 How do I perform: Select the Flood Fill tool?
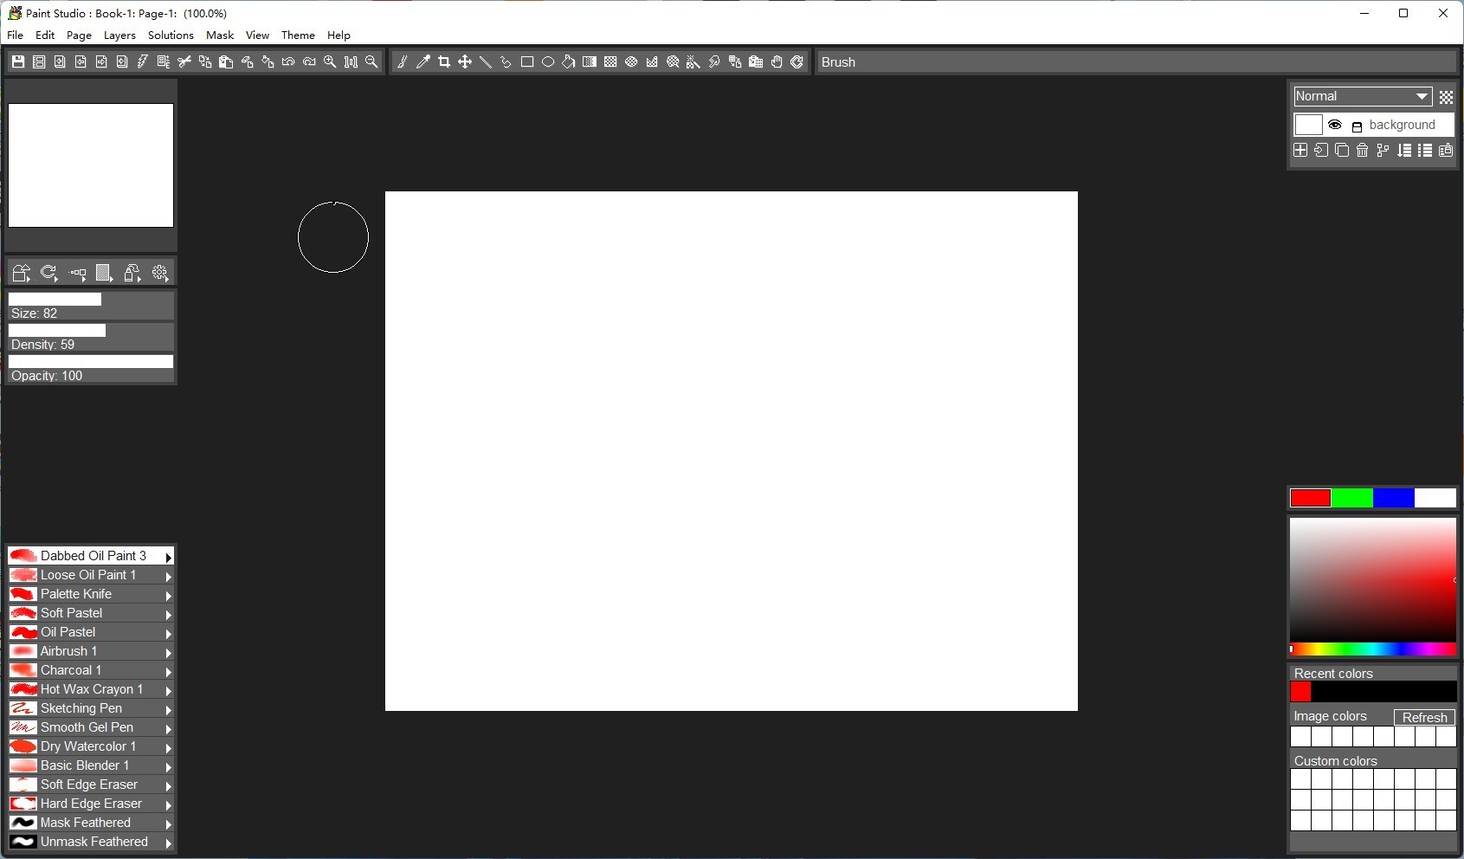tap(568, 61)
